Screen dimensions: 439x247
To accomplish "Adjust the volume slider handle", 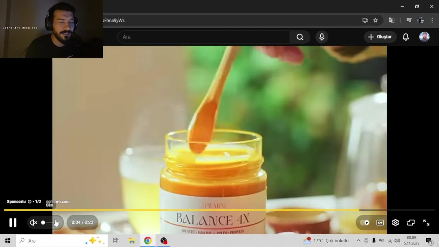I will 43,223.
